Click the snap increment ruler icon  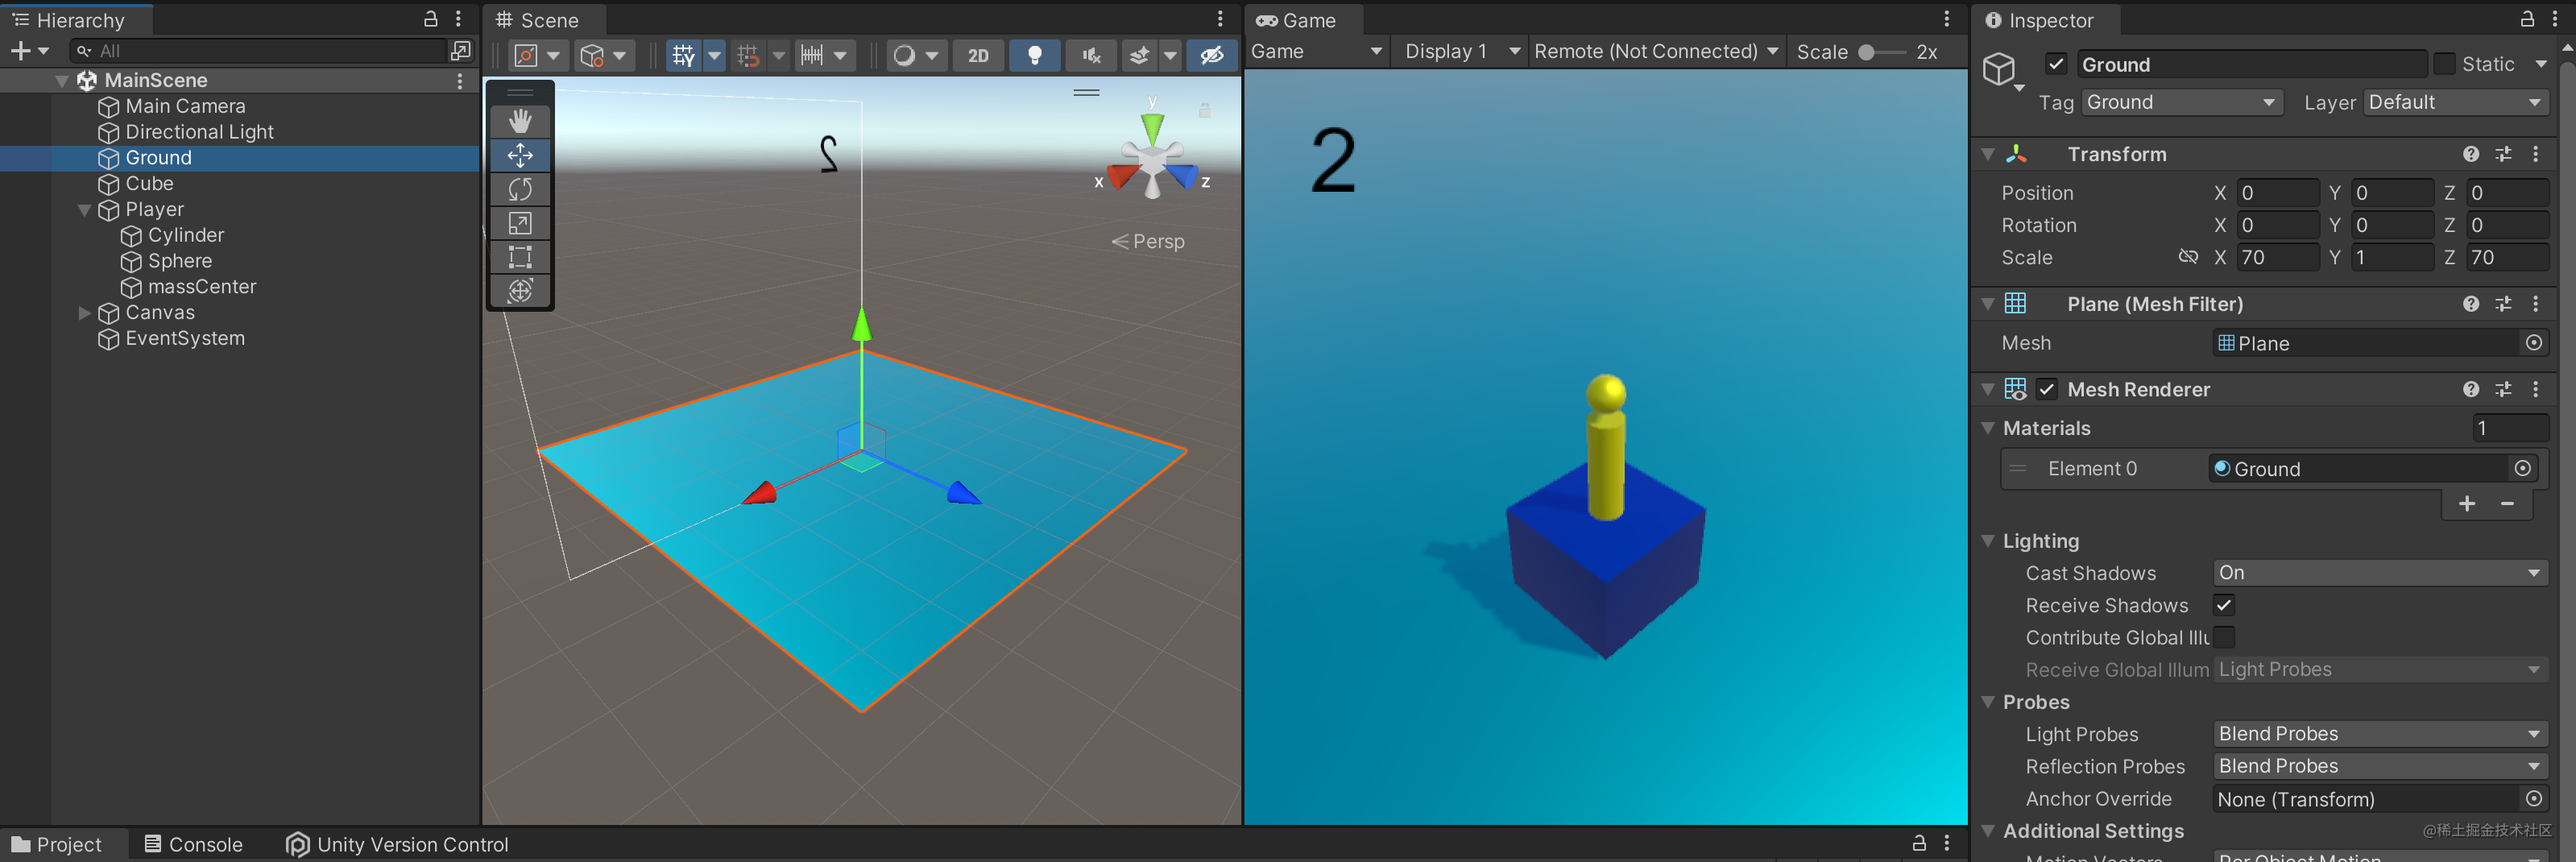point(812,55)
